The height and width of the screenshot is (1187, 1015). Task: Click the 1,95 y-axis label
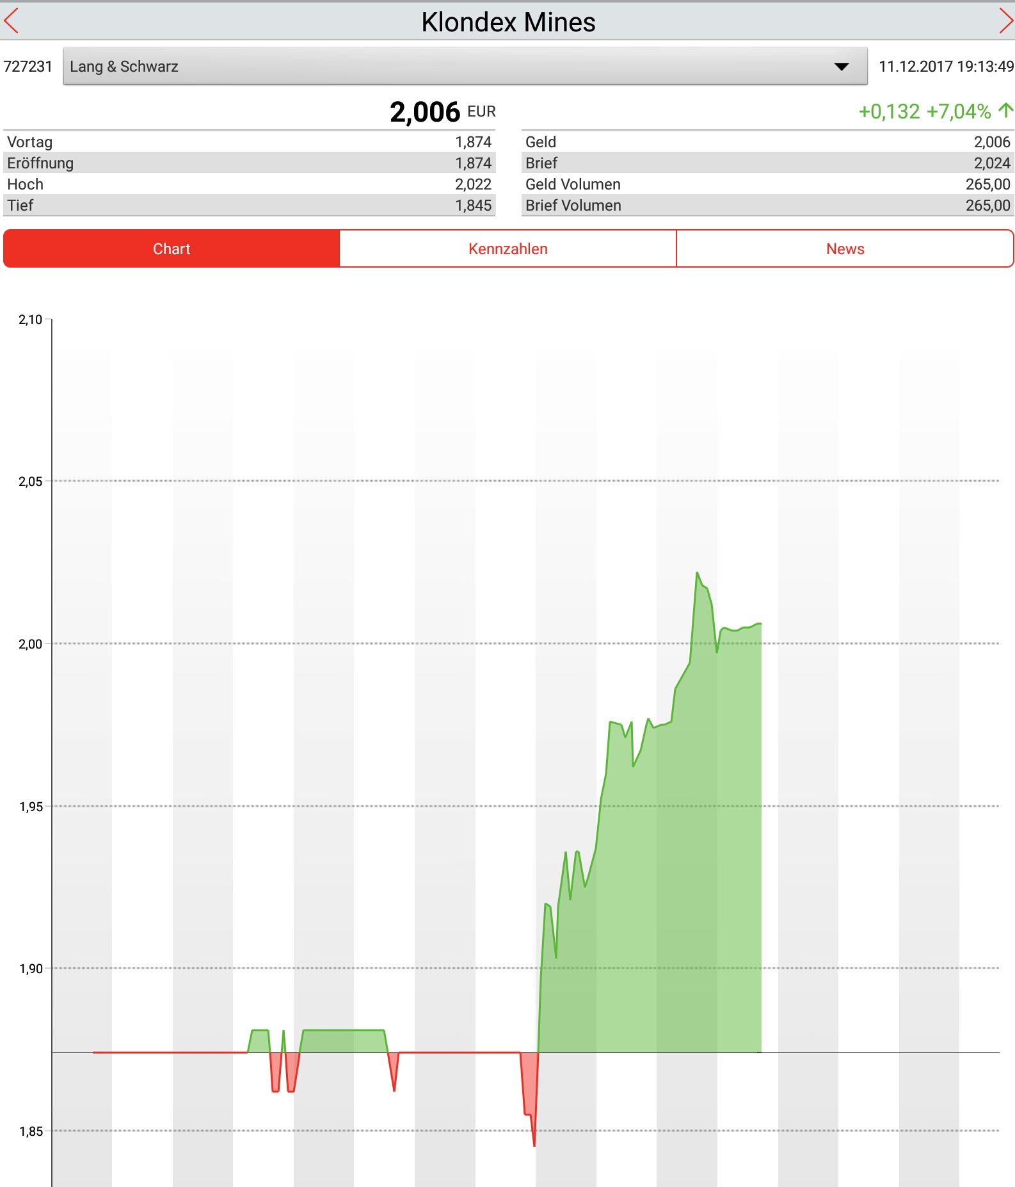click(x=30, y=807)
